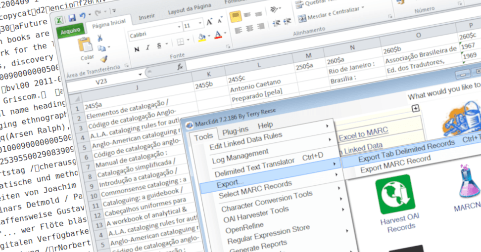This screenshot has height=252, width=481.
Task: Click the Excel to MARC link
Action: (363, 132)
